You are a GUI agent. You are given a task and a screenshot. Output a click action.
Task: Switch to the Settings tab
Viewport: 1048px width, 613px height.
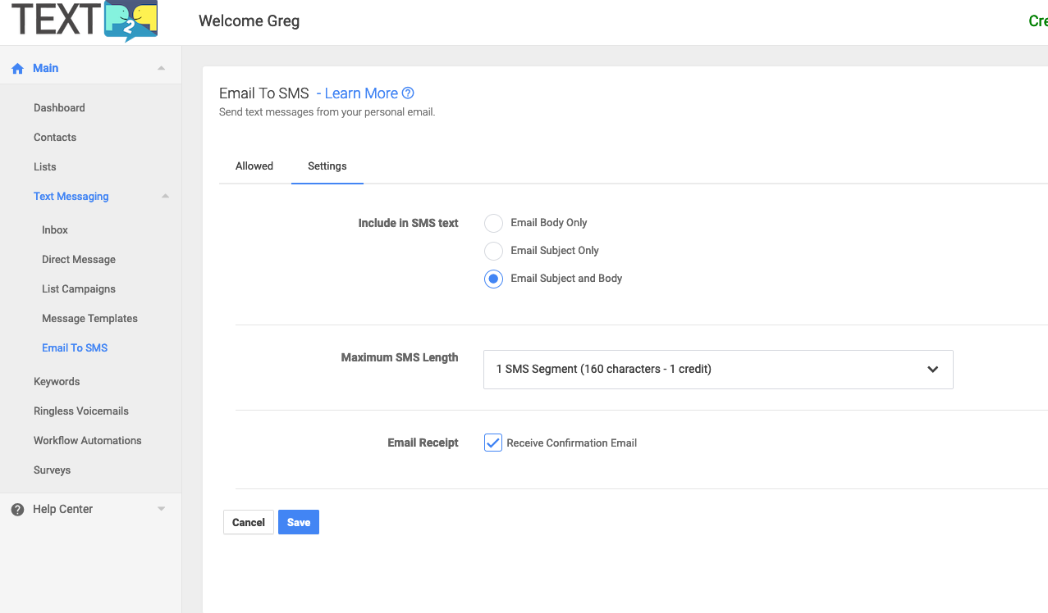click(327, 166)
